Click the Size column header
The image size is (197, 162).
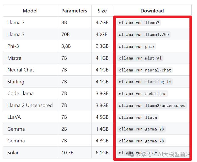[x=102, y=11]
